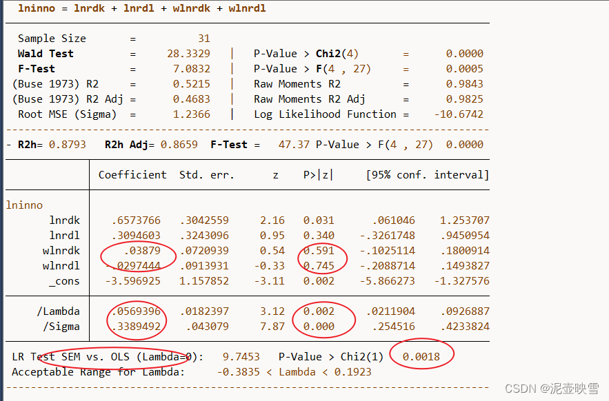Image resolution: width=609 pixels, height=401 pixels.
Task: Select the F-Test value 47.37
Action: coord(294,145)
